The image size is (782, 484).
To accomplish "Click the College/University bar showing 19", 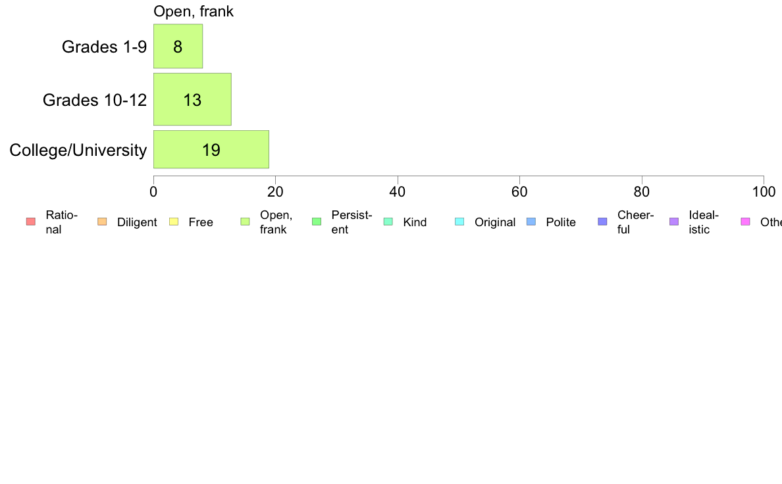I will pyautogui.click(x=211, y=149).
